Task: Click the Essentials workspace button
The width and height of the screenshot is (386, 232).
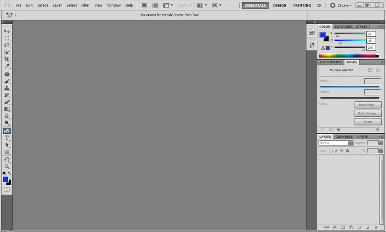Action: (x=255, y=5)
